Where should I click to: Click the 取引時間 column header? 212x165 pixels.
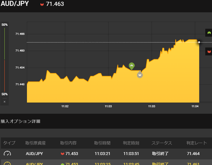point(102,143)
